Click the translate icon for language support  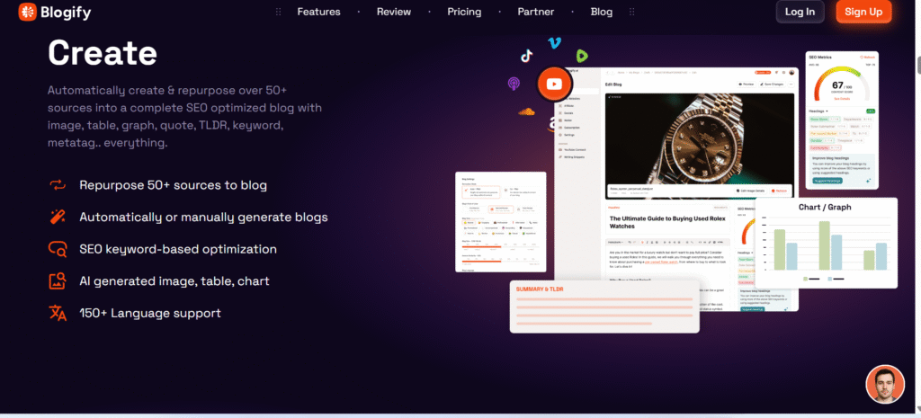[58, 313]
